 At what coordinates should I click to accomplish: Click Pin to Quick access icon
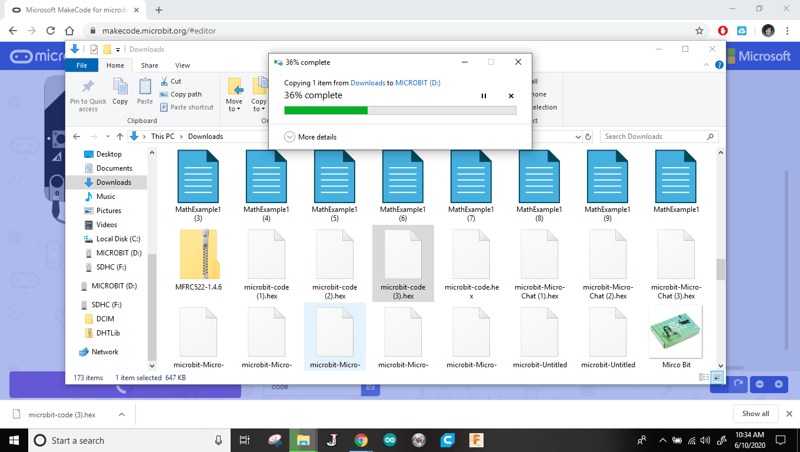[88, 87]
